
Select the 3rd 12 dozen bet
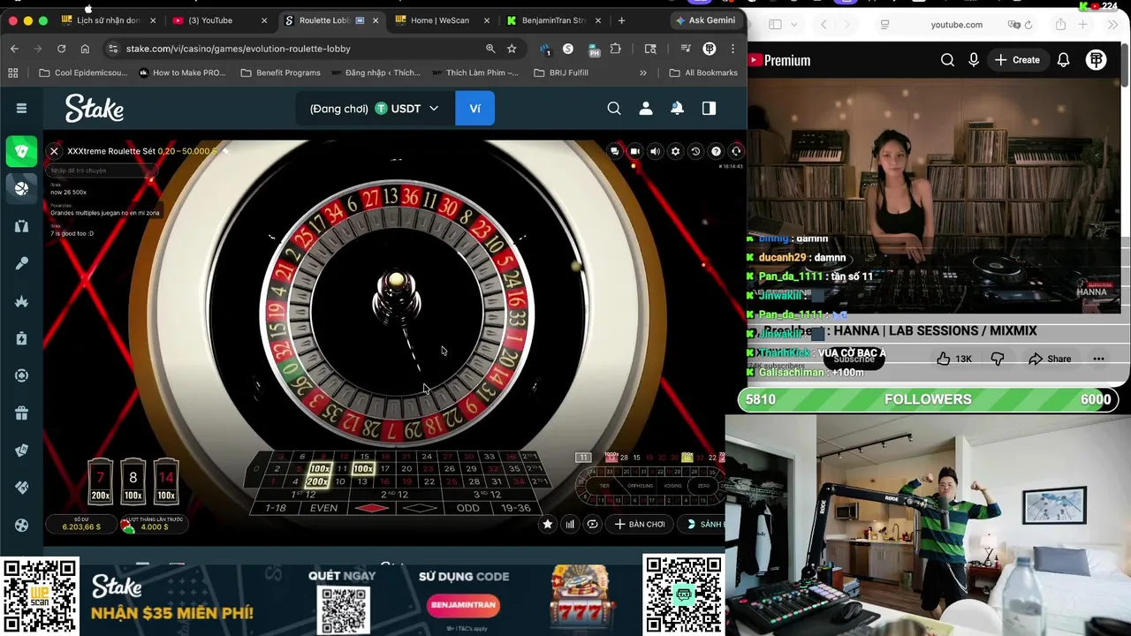click(489, 495)
